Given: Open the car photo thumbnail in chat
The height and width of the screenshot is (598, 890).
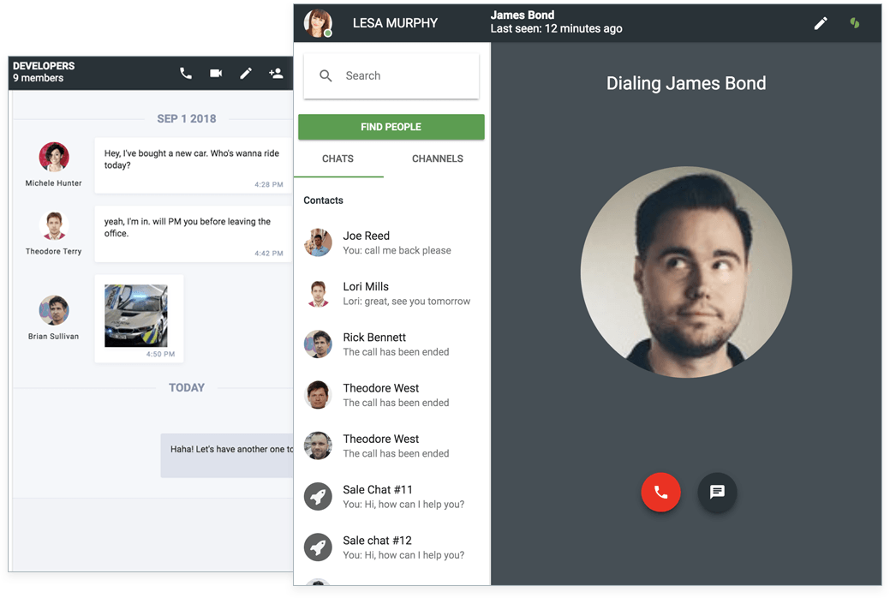Looking at the screenshot, I should coord(136,316).
